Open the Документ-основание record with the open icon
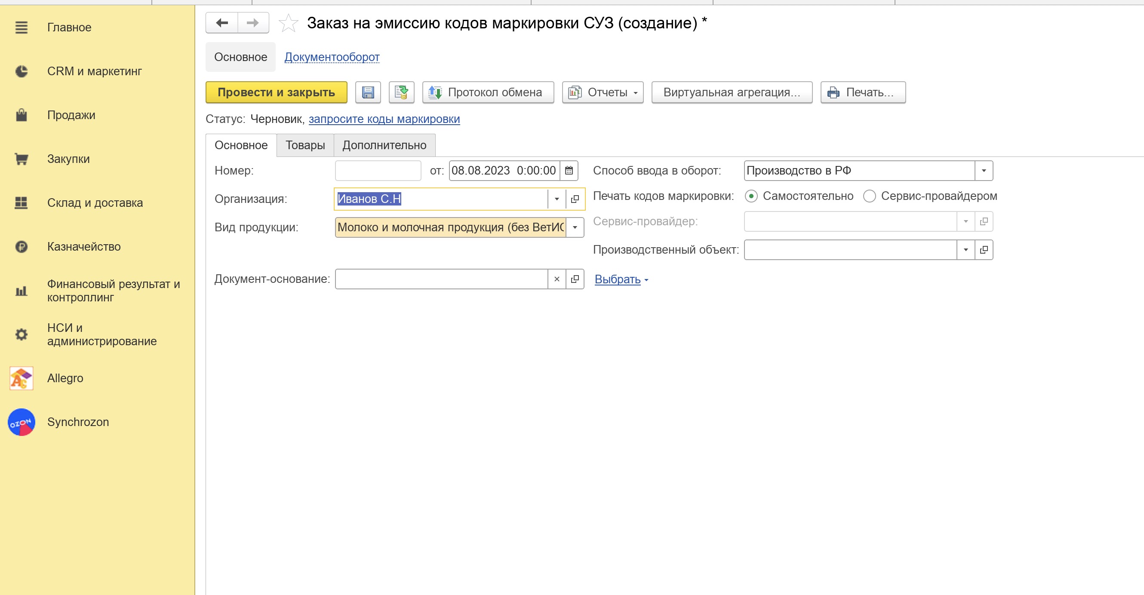The image size is (1144, 595). 575,279
